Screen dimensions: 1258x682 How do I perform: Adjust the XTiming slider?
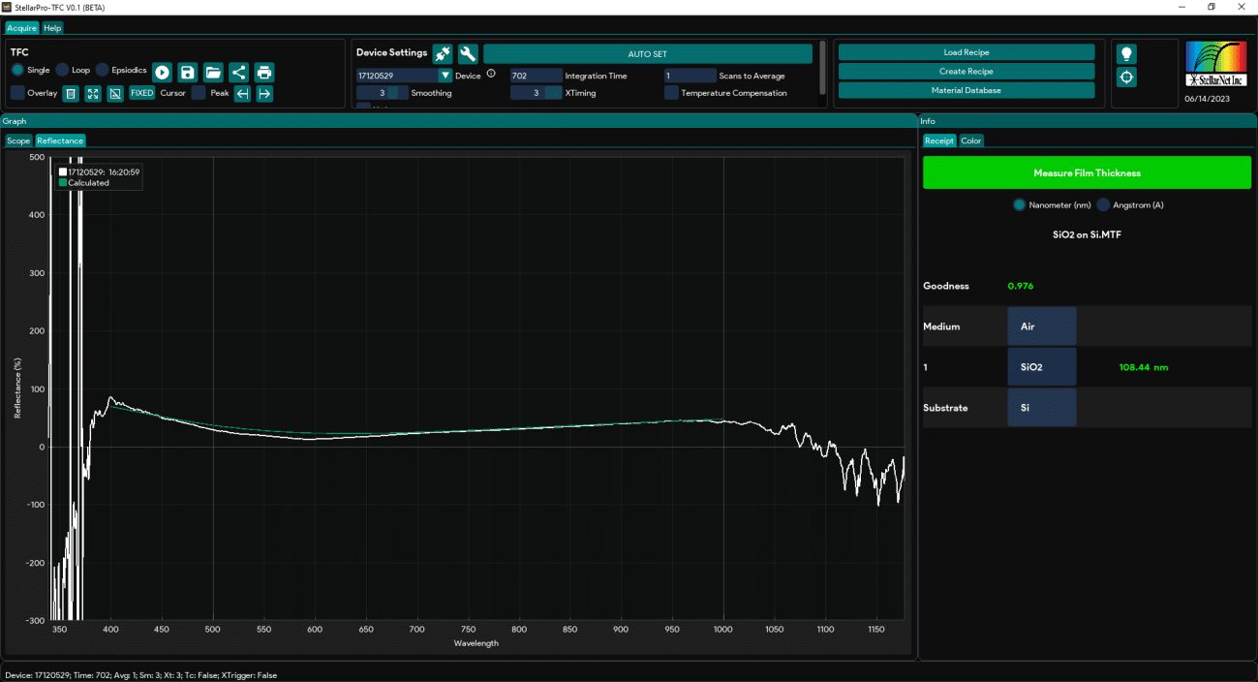pyautogui.click(x=537, y=93)
